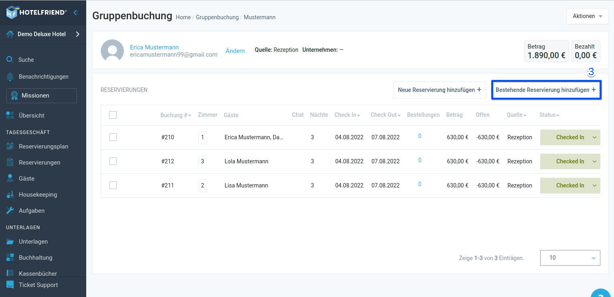Image resolution: width=614 pixels, height=297 pixels.
Task: Tick the checkbox for booking #211
Action: pos(113,185)
